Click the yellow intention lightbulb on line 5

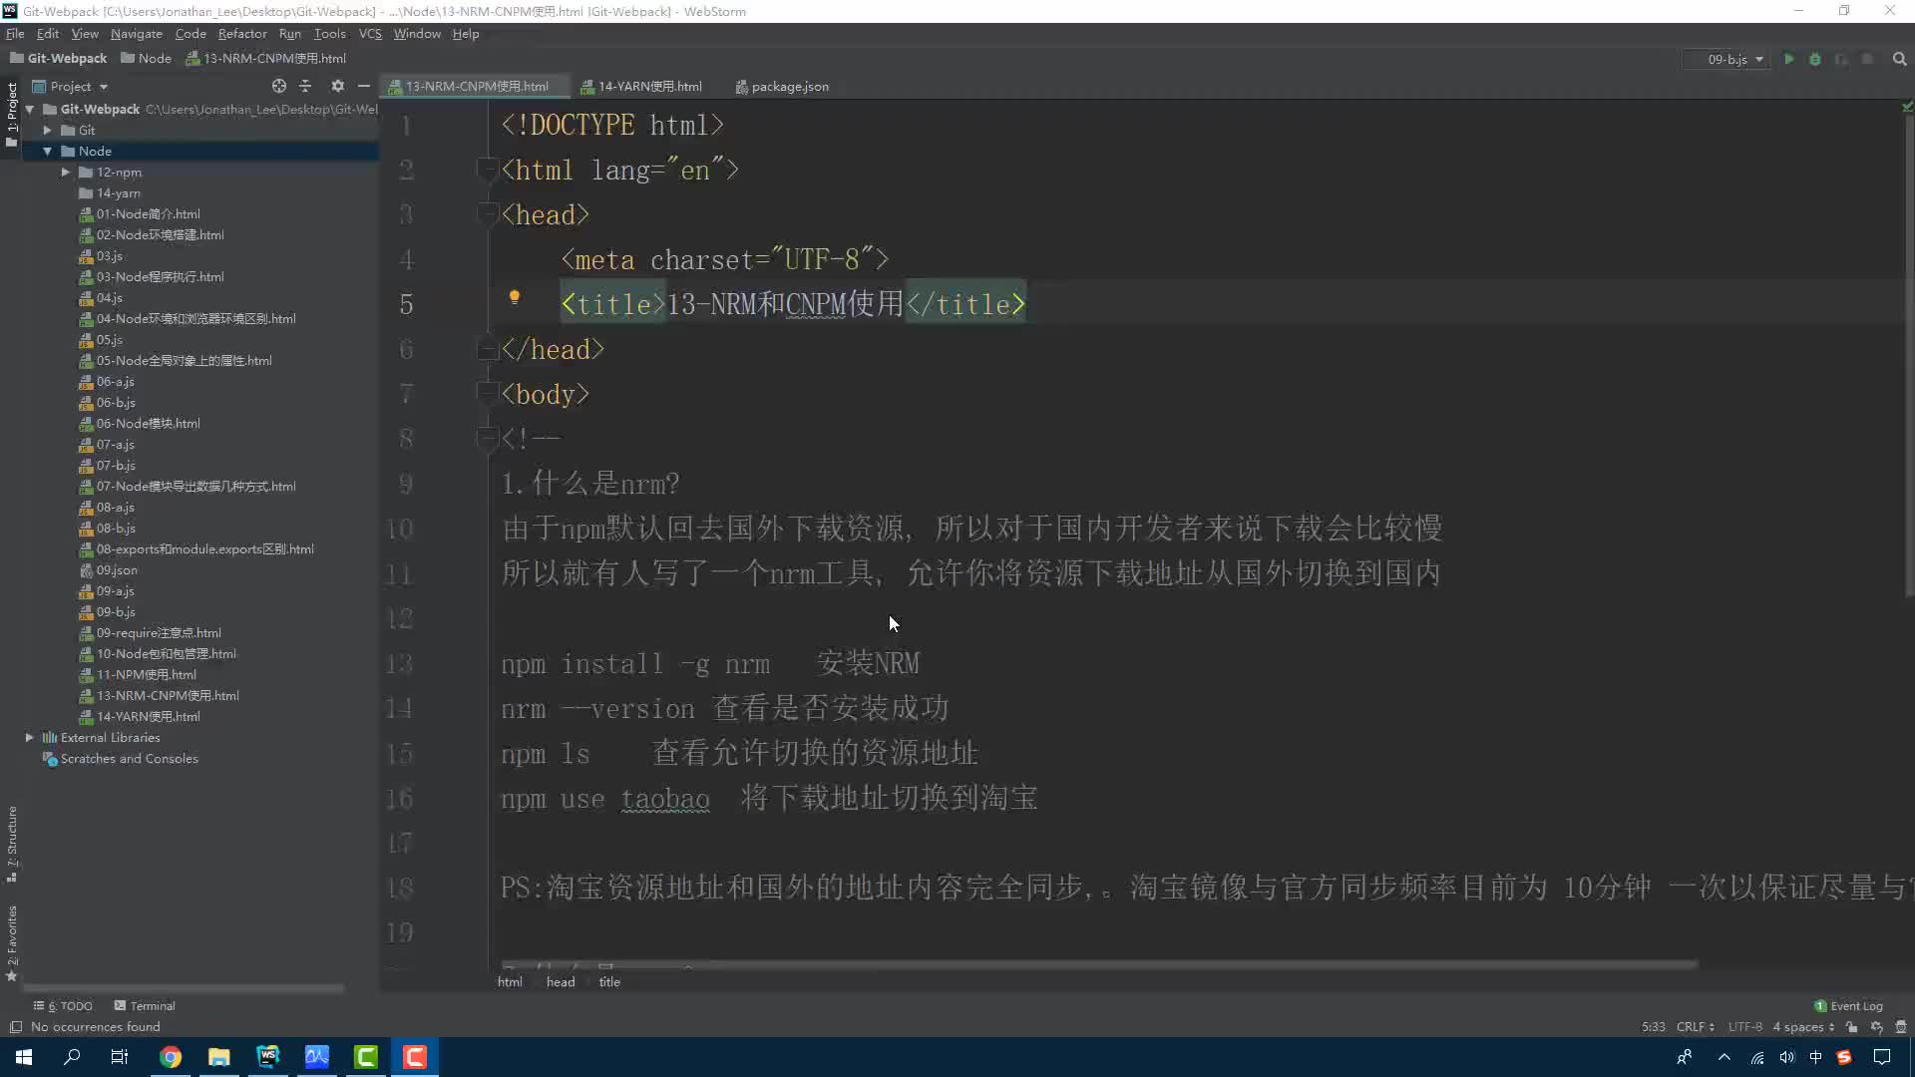coord(515,297)
